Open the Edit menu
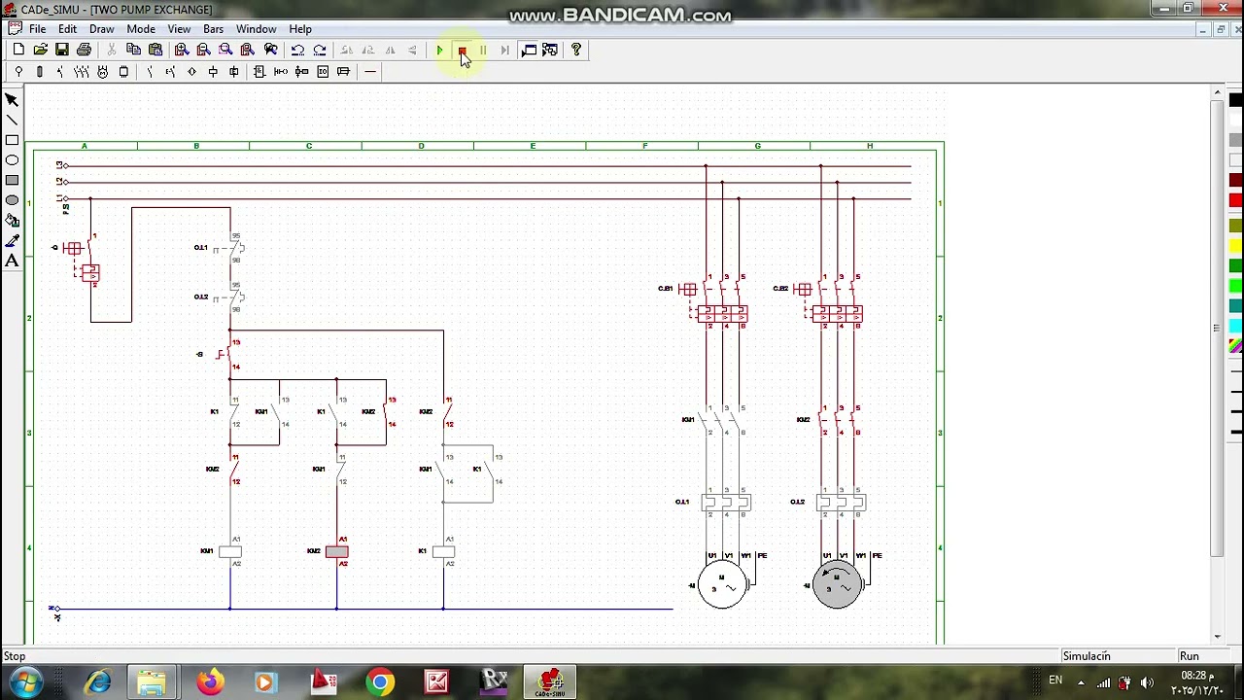Screen dimensions: 1244x700 click(x=67, y=29)
